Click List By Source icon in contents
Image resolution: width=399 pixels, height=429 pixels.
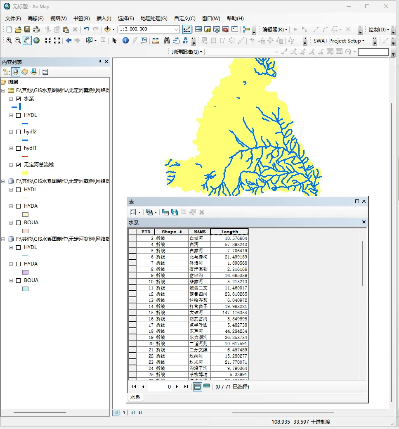[16, 72]
